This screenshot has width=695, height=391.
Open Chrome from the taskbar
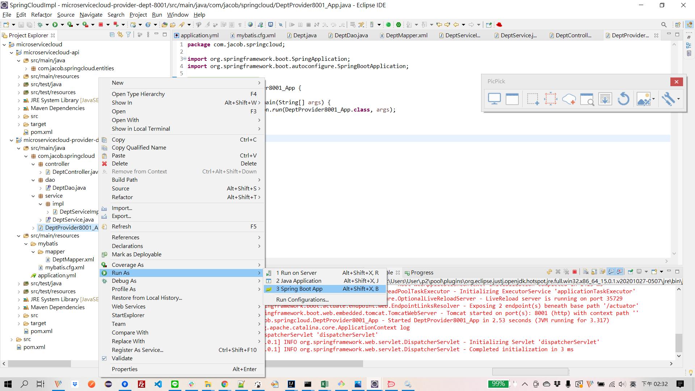point(224,384)
